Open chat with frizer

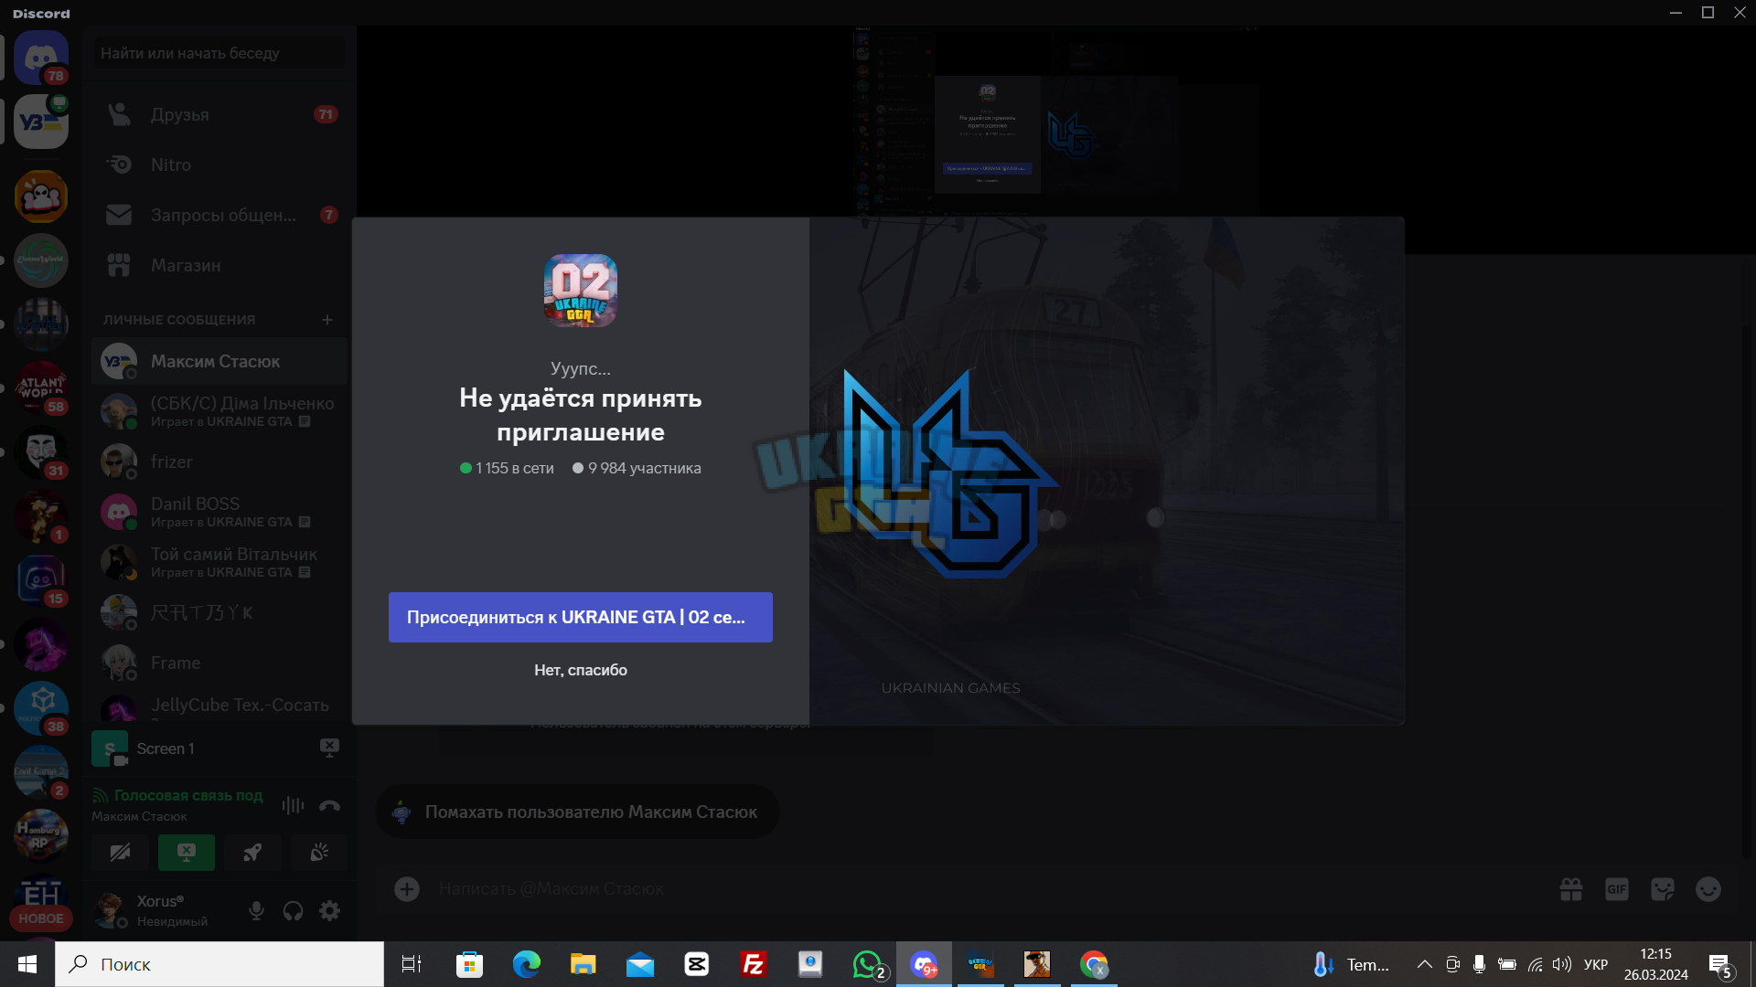[219, 462]
